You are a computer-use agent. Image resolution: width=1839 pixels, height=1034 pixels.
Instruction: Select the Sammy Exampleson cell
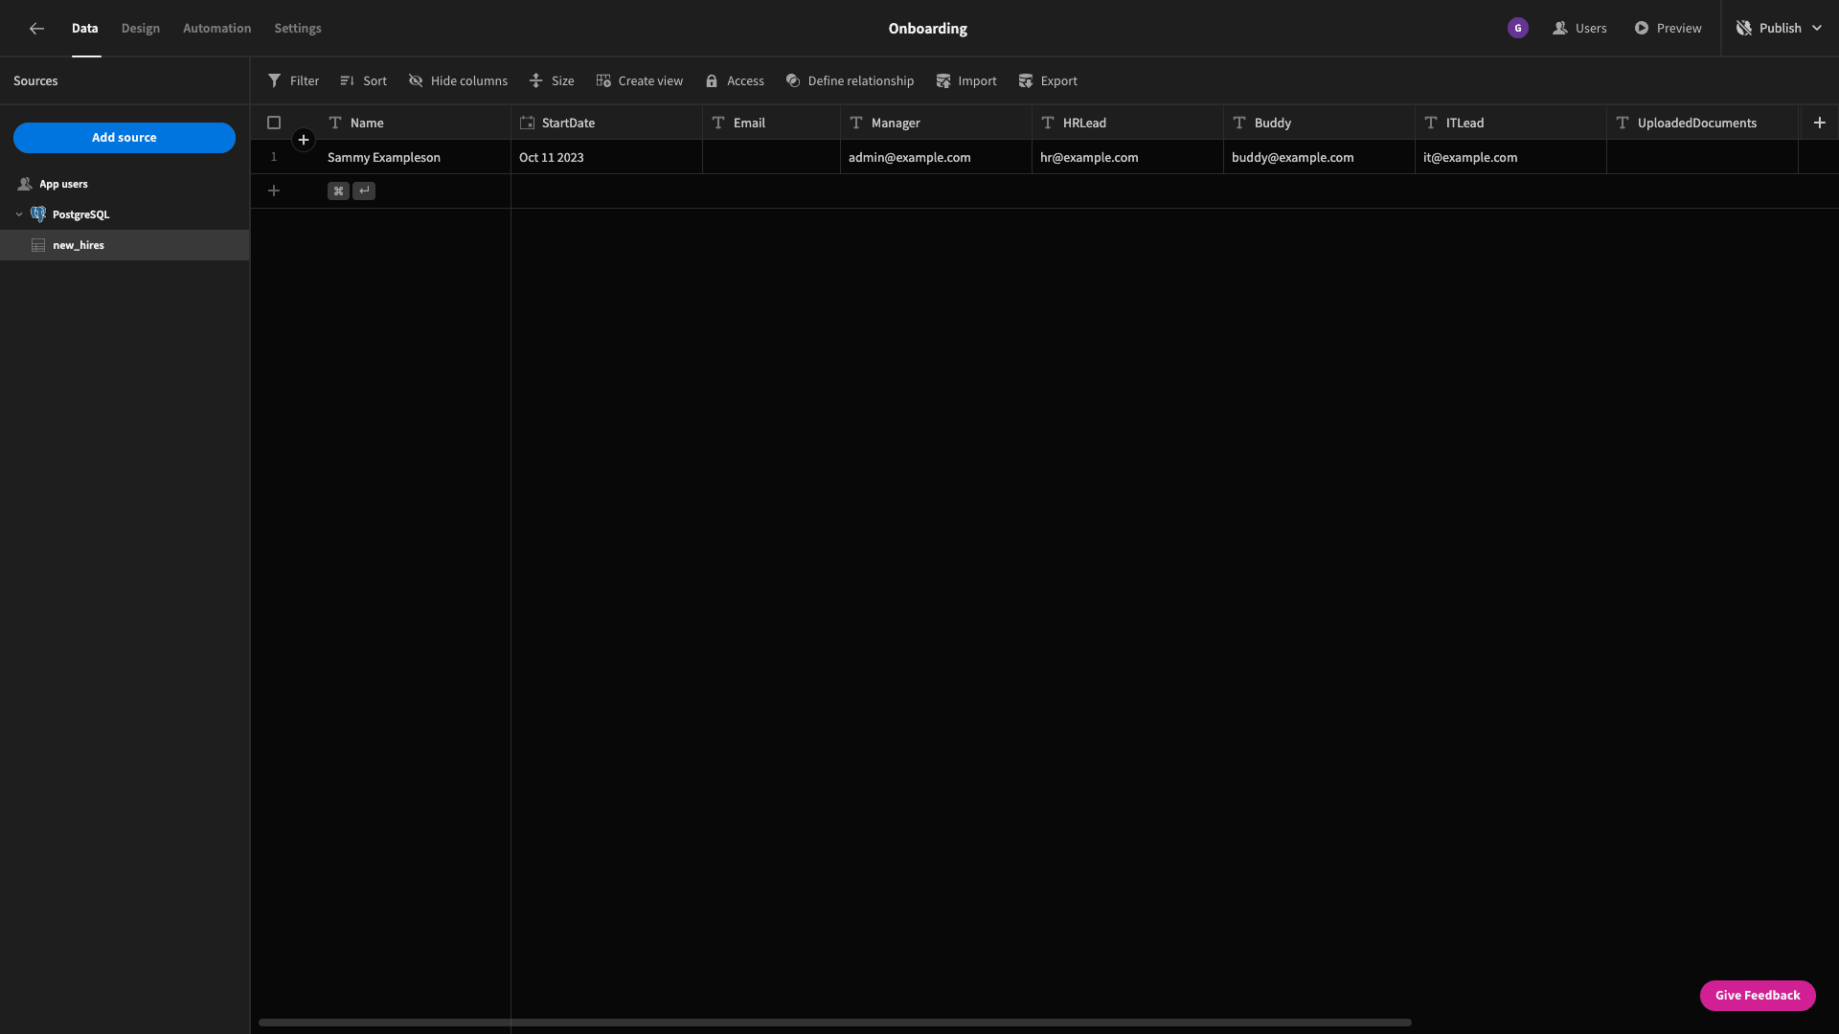click(x=415, y=157)
